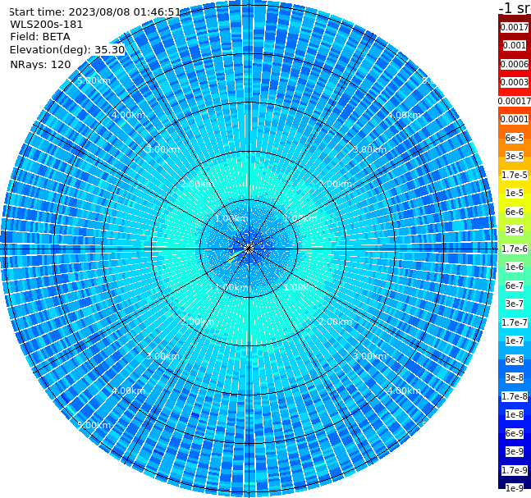Select the 1e-9 colorbar bottom label
Screen dimensions: 531x498
point(515,488)
